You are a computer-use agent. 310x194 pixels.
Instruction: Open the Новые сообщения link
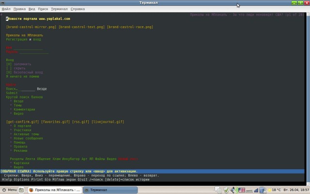click(x=28, y=138)
